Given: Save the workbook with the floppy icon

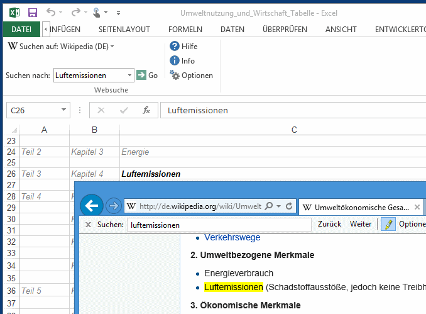Looking at the screenshot, I should (33, 13).
